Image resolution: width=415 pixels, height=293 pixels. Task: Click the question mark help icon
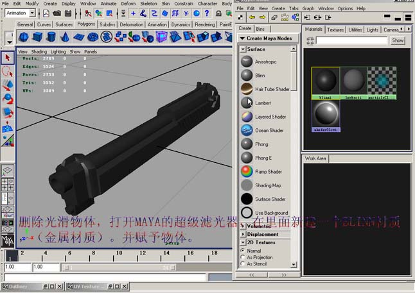[x=207, y=13]
